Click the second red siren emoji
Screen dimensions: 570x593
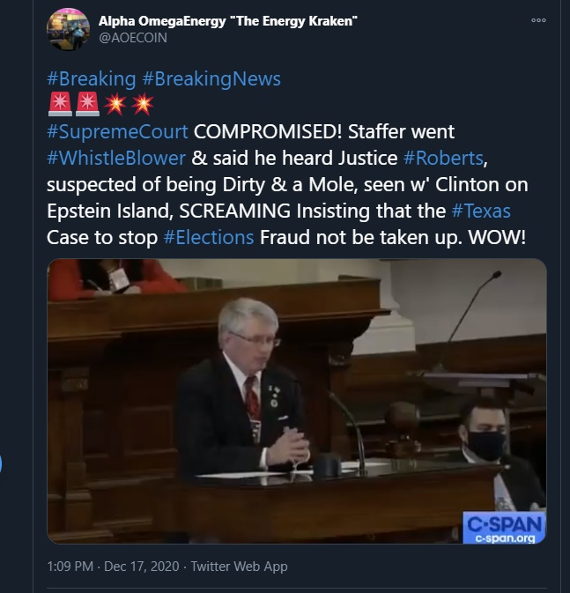87,104
